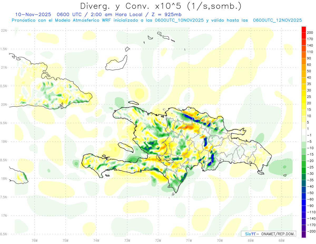Click the colorbar label '110'
316x244 pixels.
click(x=310, y=52)
